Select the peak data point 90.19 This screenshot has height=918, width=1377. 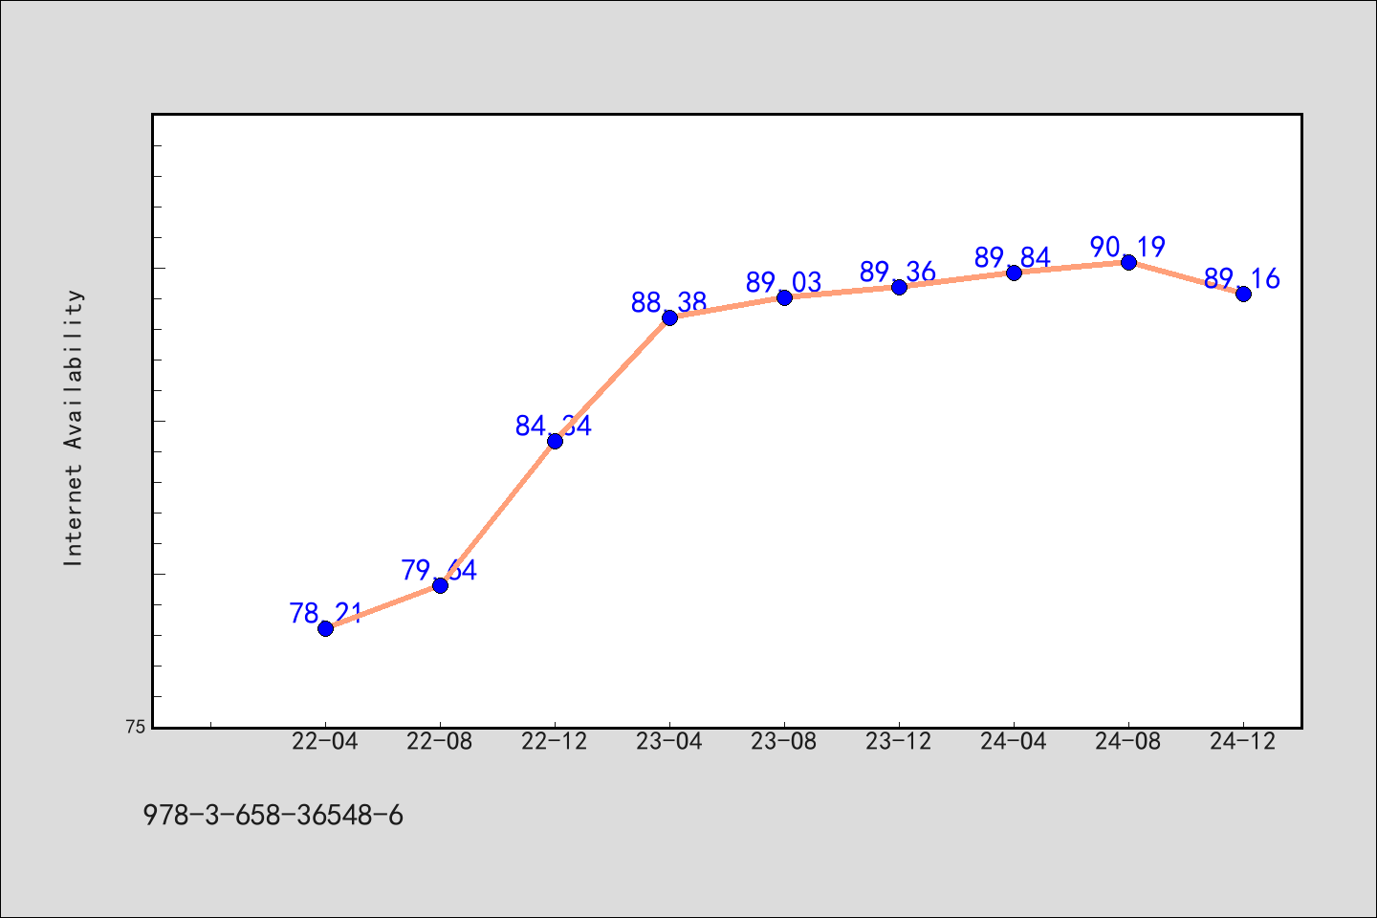coord(1128,262)
